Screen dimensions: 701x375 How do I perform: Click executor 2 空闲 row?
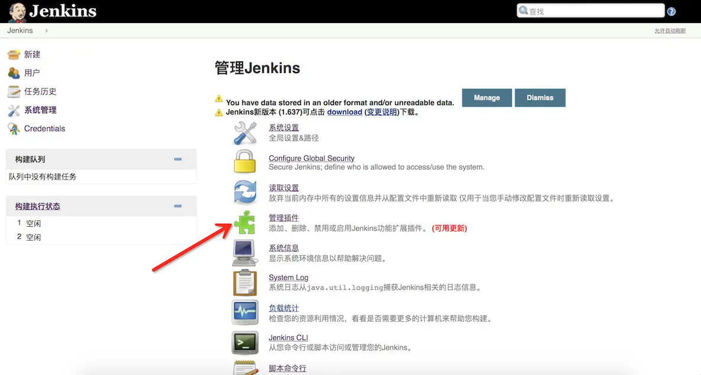coord(101,237)
